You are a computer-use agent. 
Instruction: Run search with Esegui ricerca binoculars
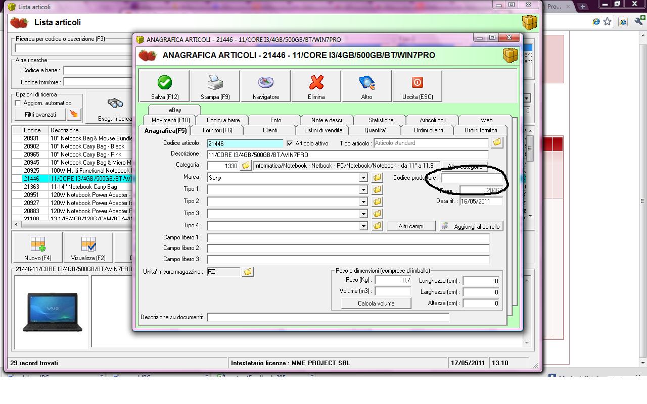pyautogui.click(x=115, y=107)
